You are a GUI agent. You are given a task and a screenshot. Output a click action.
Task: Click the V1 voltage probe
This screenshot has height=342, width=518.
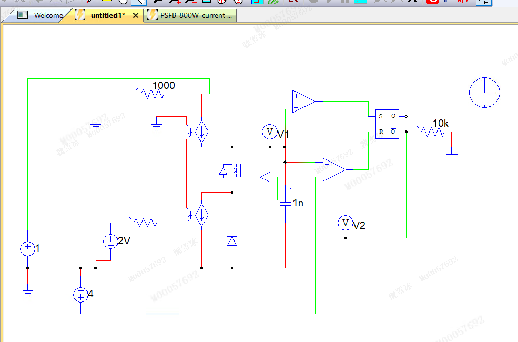pyautogui.click(x=270, y=132)
